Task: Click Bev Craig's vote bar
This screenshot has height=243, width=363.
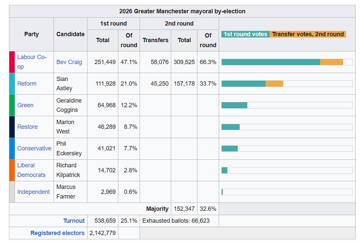Action: click(287, 62)
